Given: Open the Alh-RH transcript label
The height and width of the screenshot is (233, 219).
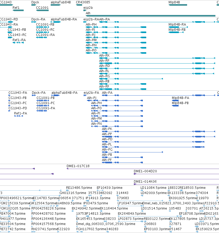Looking at the screenshot, I should [x=91, y=25].
